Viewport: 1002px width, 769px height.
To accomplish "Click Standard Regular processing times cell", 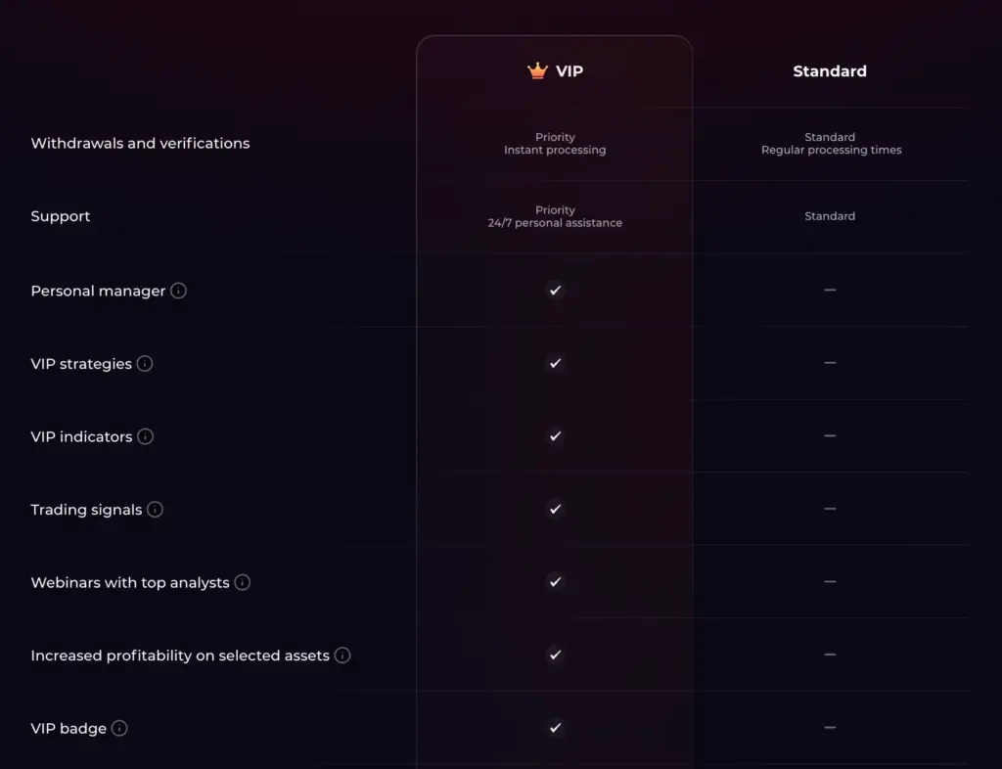I will (830, 143).
